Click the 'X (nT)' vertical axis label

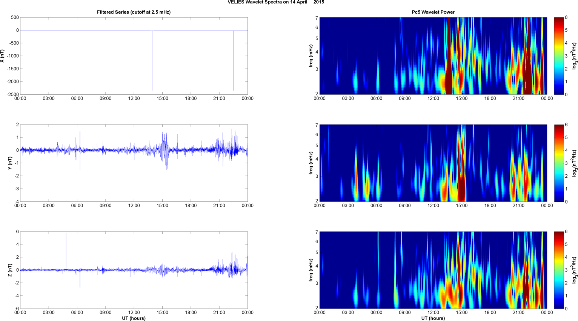[x=2, y=56]
